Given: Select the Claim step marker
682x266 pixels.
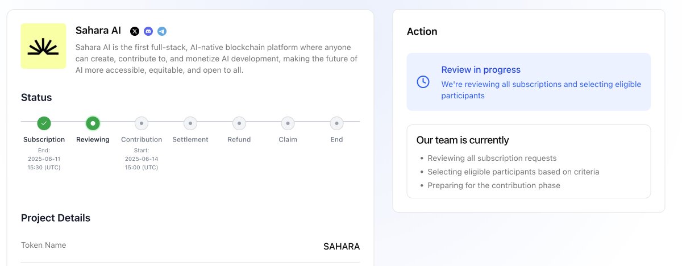Looking at the screenshot, I should 288,123.
